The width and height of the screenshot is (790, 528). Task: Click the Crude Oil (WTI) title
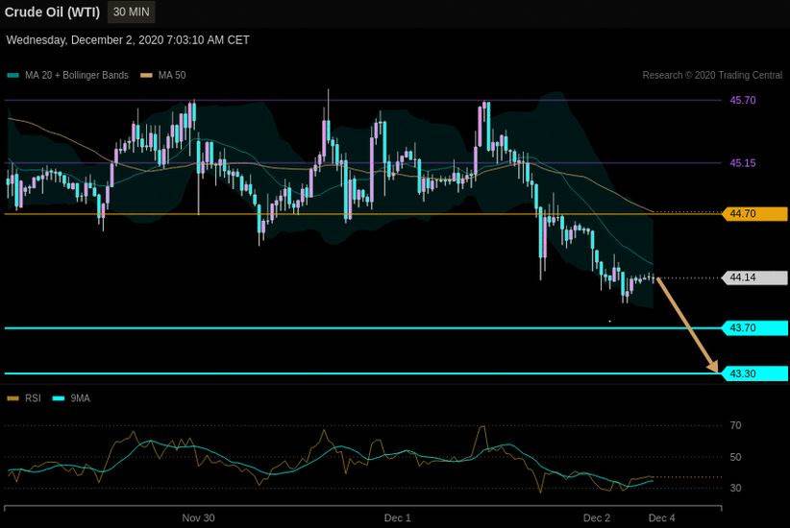tap(53, 12)
